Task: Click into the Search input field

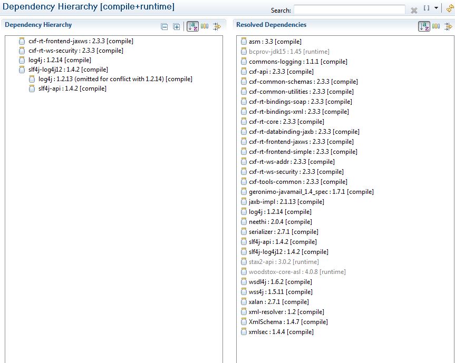Action: click(x=350, y=9)
